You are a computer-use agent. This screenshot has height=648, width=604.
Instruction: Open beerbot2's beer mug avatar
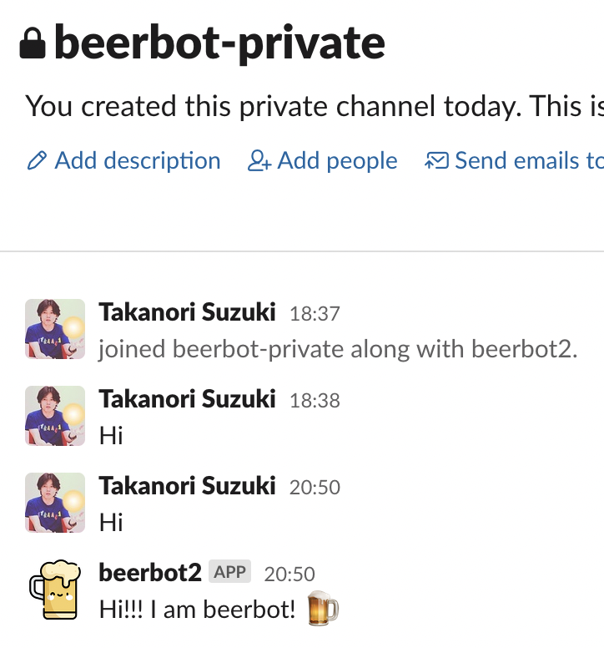pyautogui.click(x=55, y=590)
